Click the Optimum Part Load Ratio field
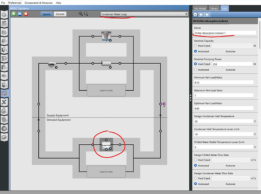The image size is (261, 194). [x=224, y=108]
